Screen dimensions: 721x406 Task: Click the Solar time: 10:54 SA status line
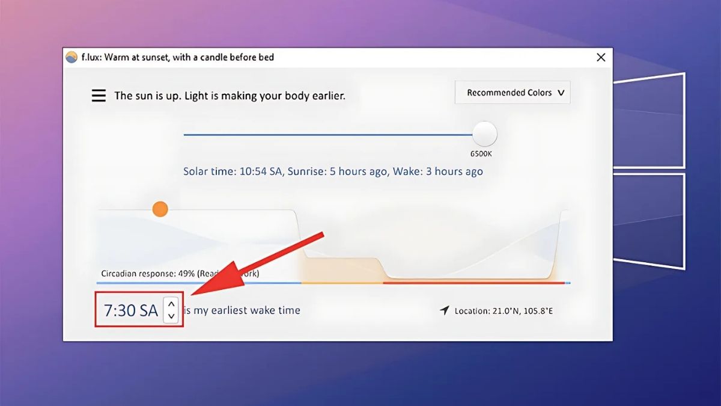(x=333, y=171)
